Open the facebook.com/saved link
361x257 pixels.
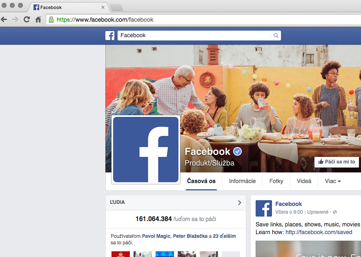[319, 232]
